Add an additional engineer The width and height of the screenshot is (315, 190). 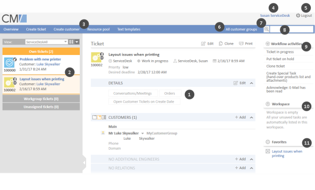pos(240,159)
